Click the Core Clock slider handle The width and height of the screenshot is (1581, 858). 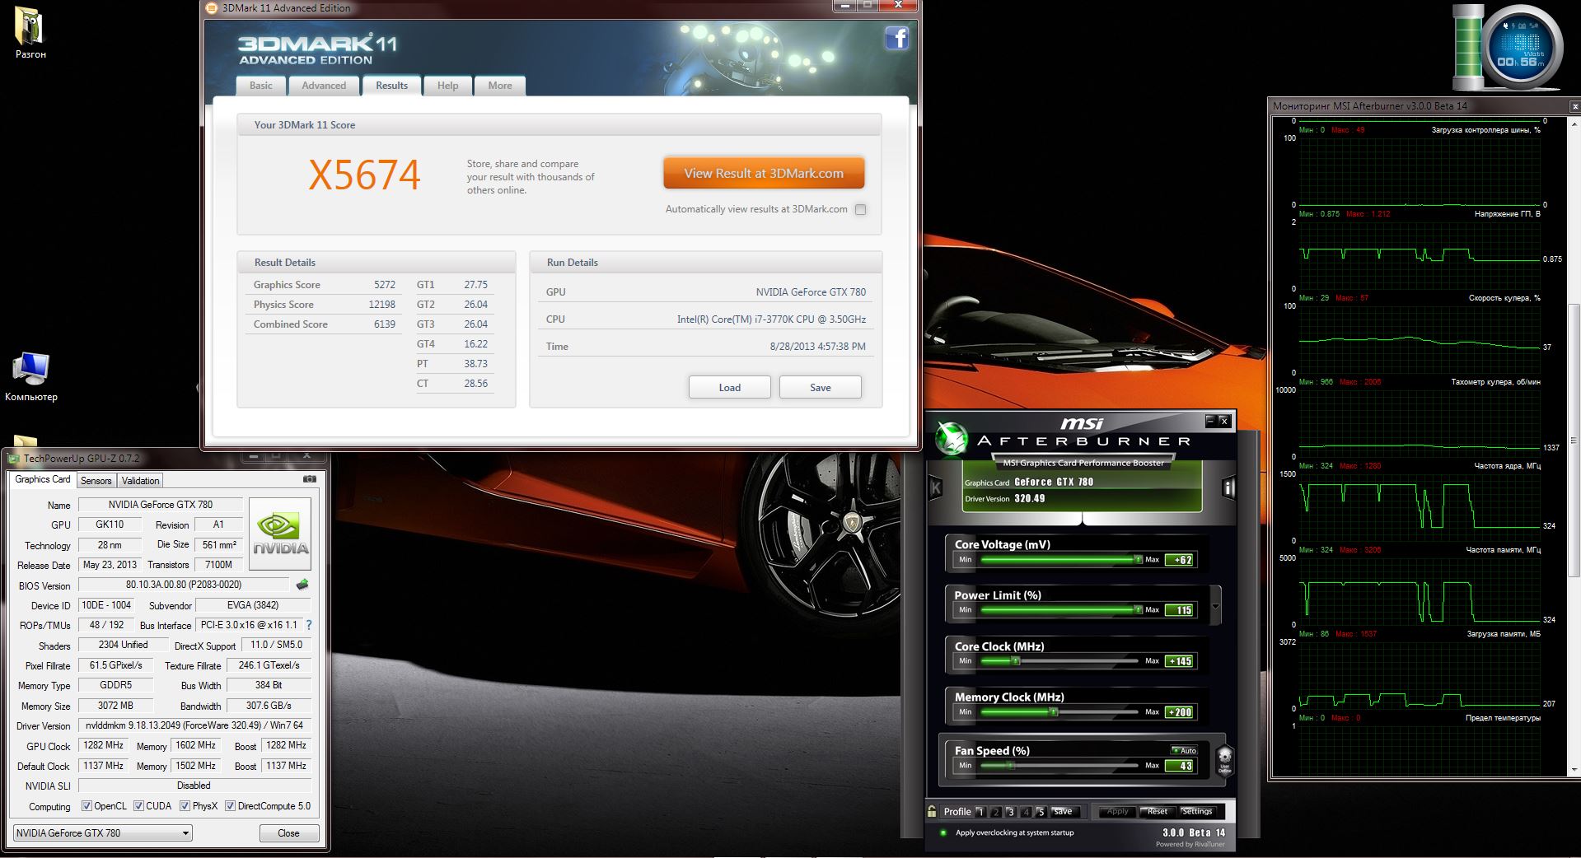tap(1016, 661)
